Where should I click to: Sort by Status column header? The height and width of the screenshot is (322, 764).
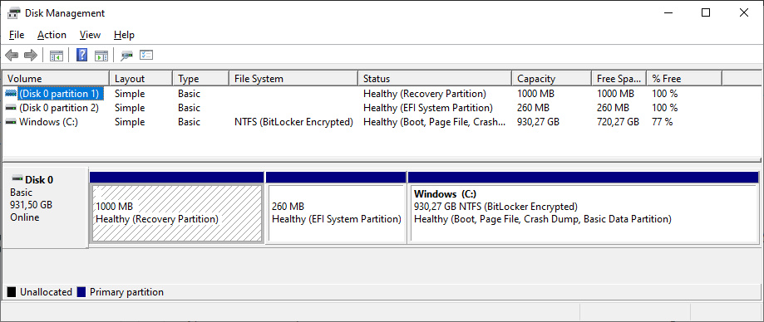pyautogui.click(x=435, y=78)
